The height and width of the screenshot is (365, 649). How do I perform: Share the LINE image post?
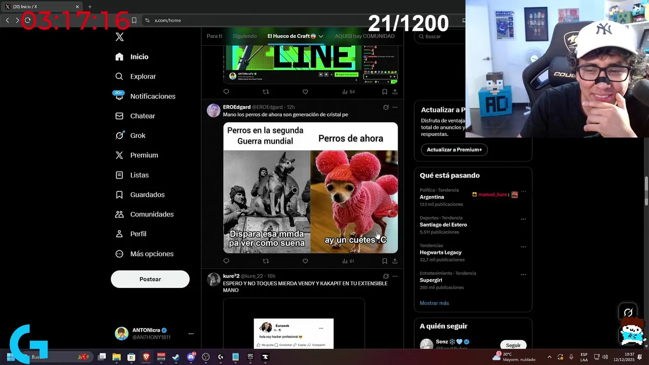coord(395,92)
